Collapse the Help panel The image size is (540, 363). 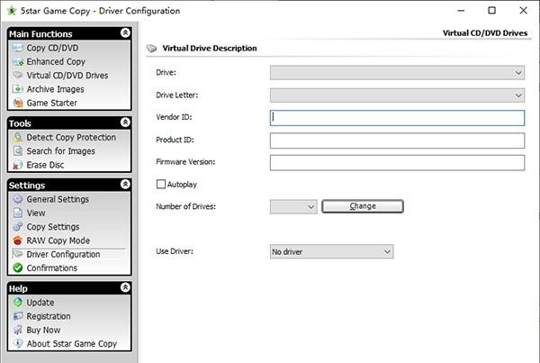pos(125,287)
